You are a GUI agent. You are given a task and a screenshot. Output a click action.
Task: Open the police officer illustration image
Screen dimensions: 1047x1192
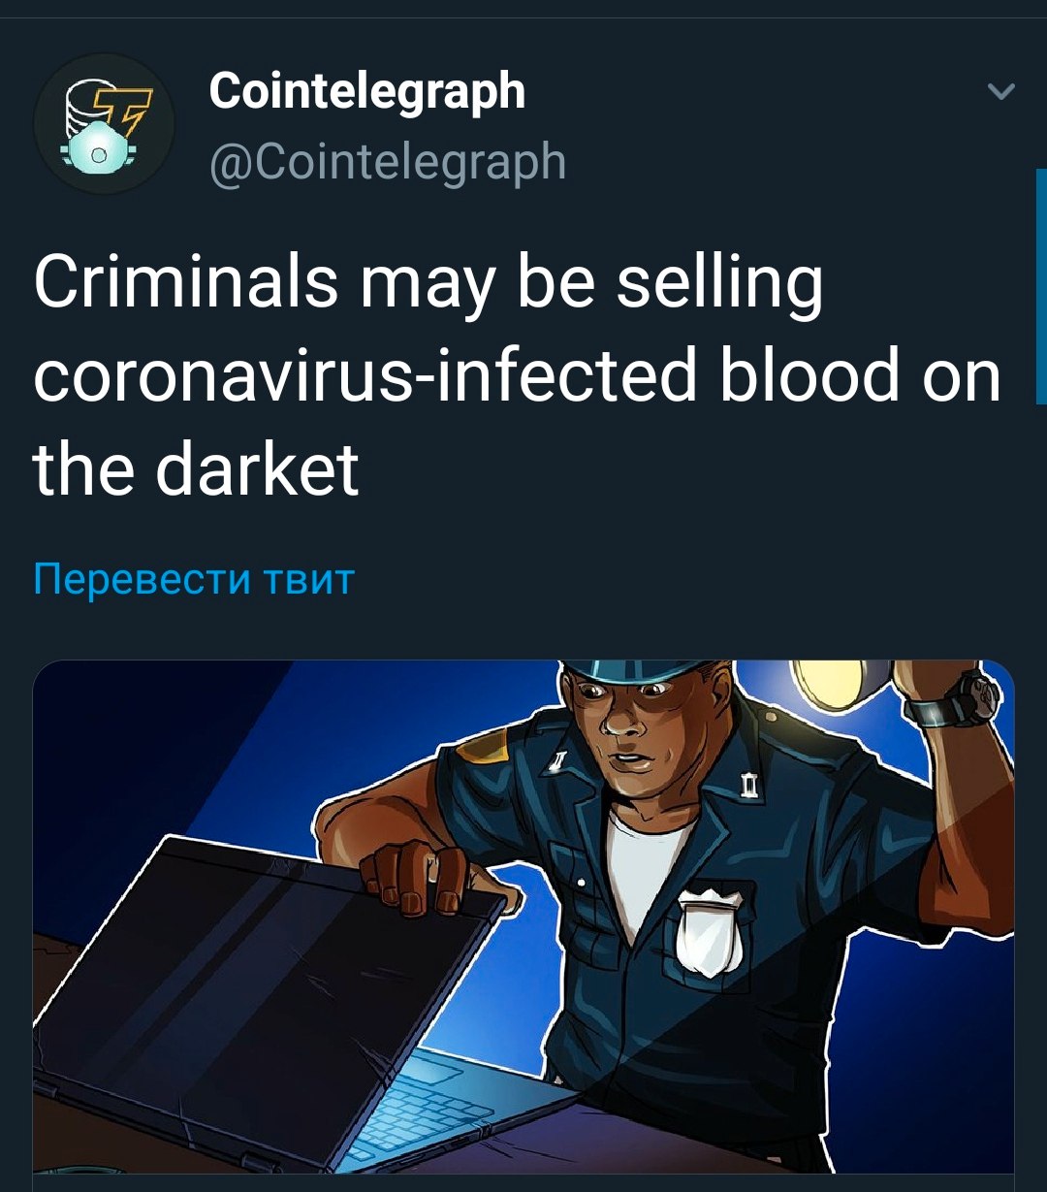pyautogui.click(x=523, y=917)
